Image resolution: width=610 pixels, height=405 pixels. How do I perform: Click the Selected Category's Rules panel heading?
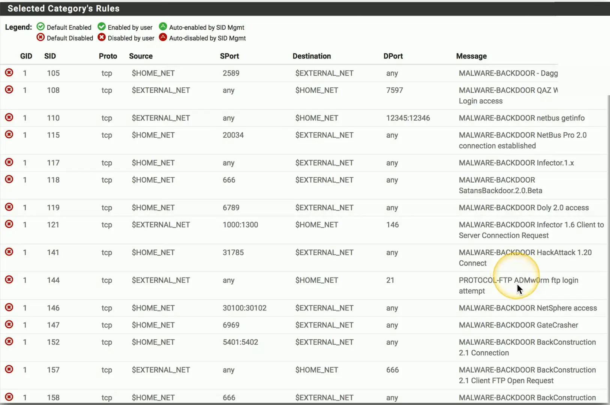pos(63,9)
